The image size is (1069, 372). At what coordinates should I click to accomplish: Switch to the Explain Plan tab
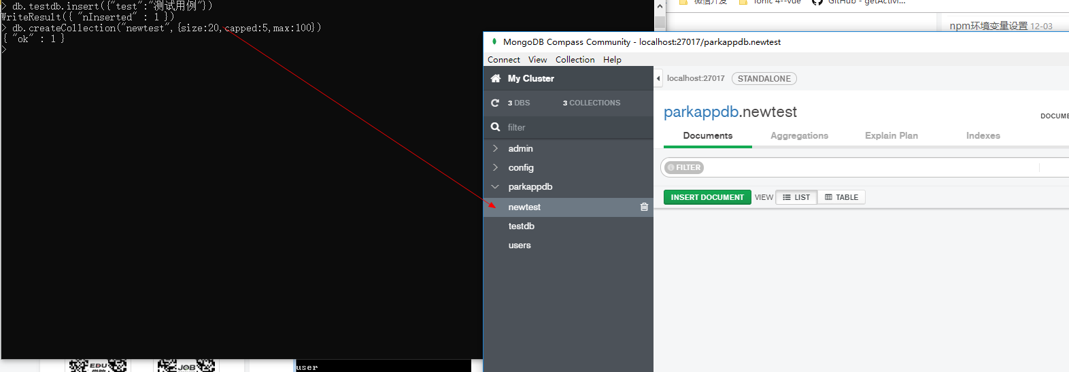(x=892, y=135)
